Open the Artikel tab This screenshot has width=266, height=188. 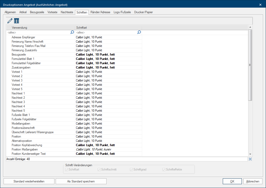click(x=23, y=12)
